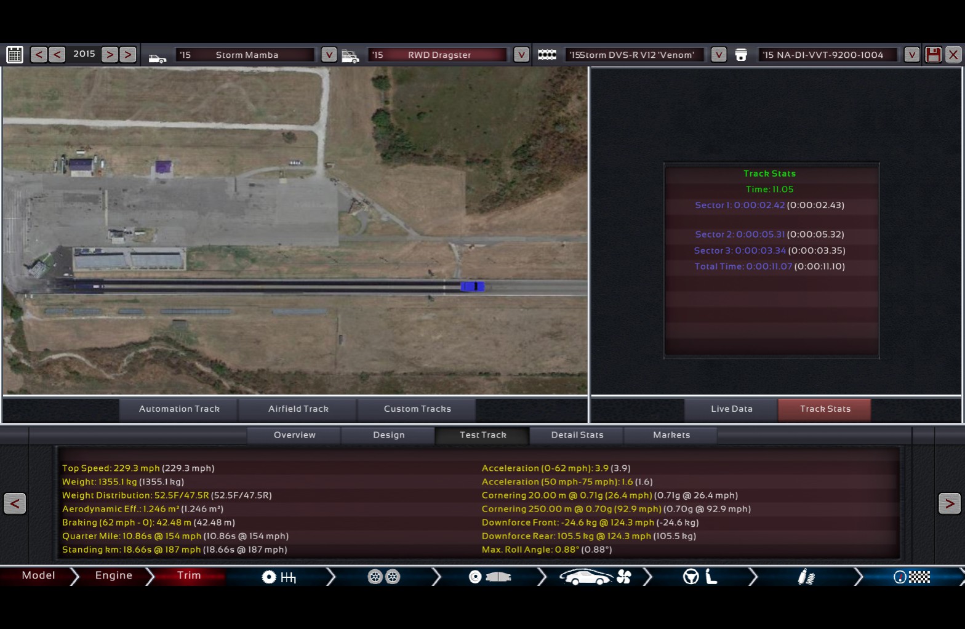Select the Acceleration (50 mph-75 mph) stat
965x629 pixels.
[x=567, y=482]
